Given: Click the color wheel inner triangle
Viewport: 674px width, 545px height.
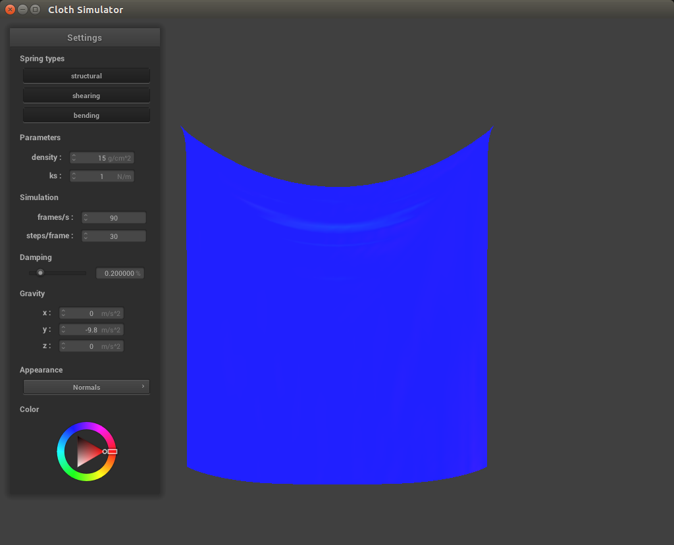Looking at the screenshot, I should click(x=87, y=452).
